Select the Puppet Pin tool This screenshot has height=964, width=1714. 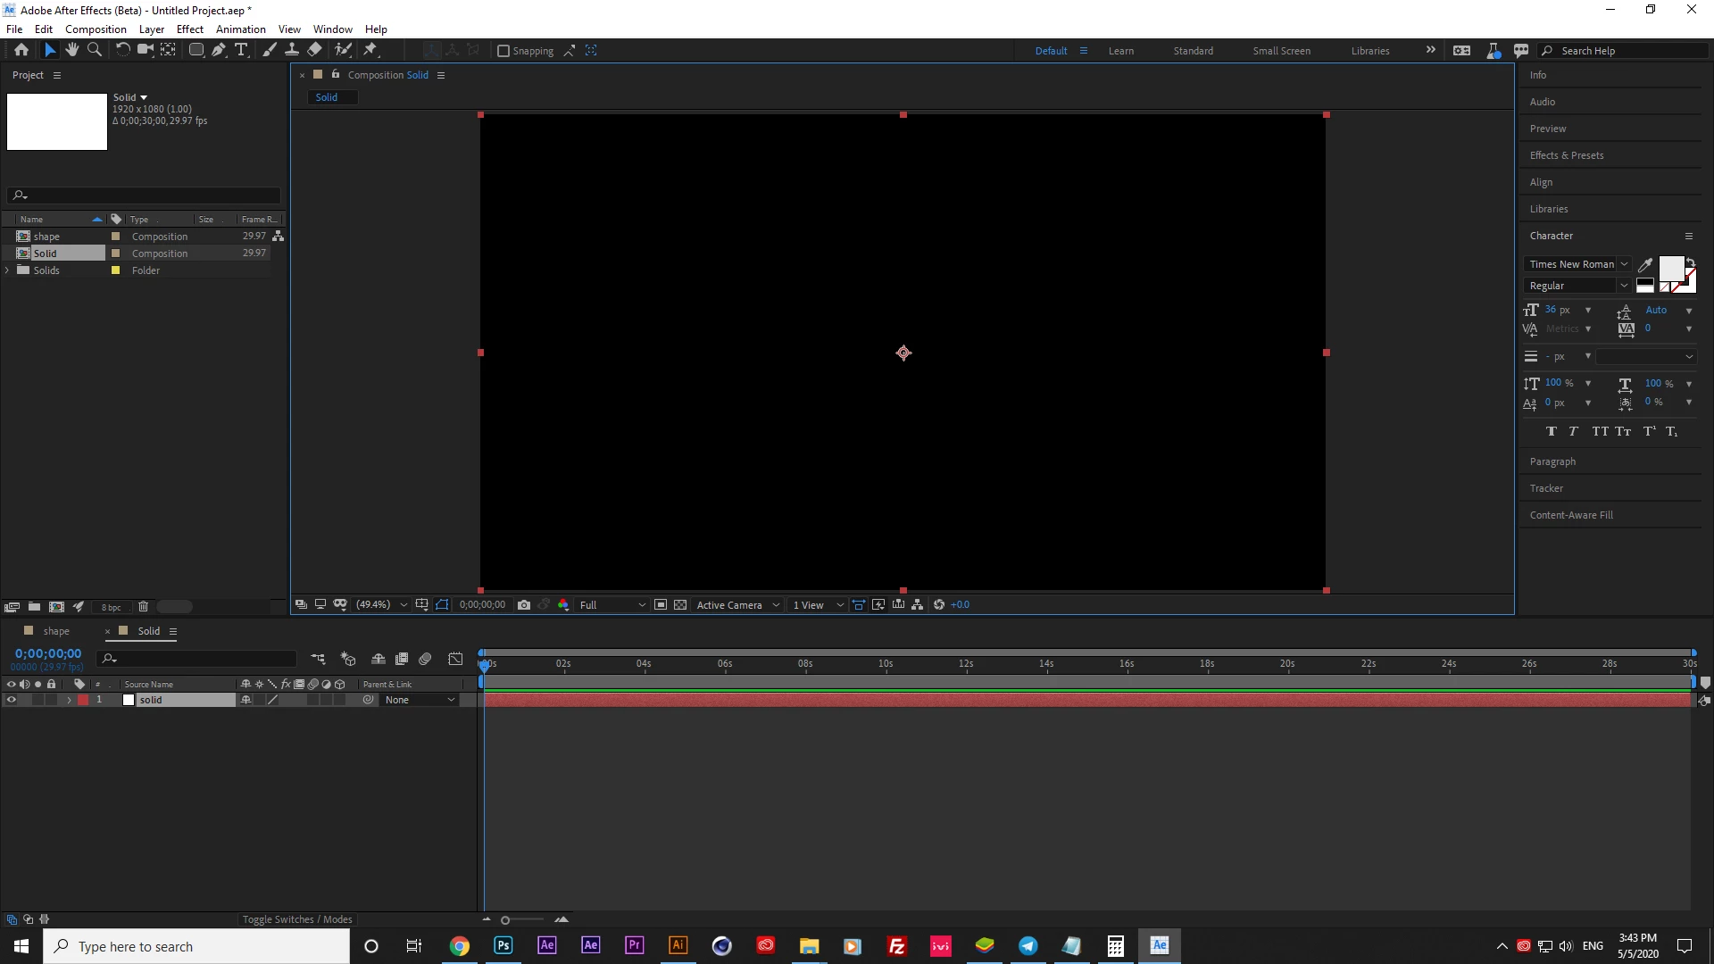(x=370, y=50)
